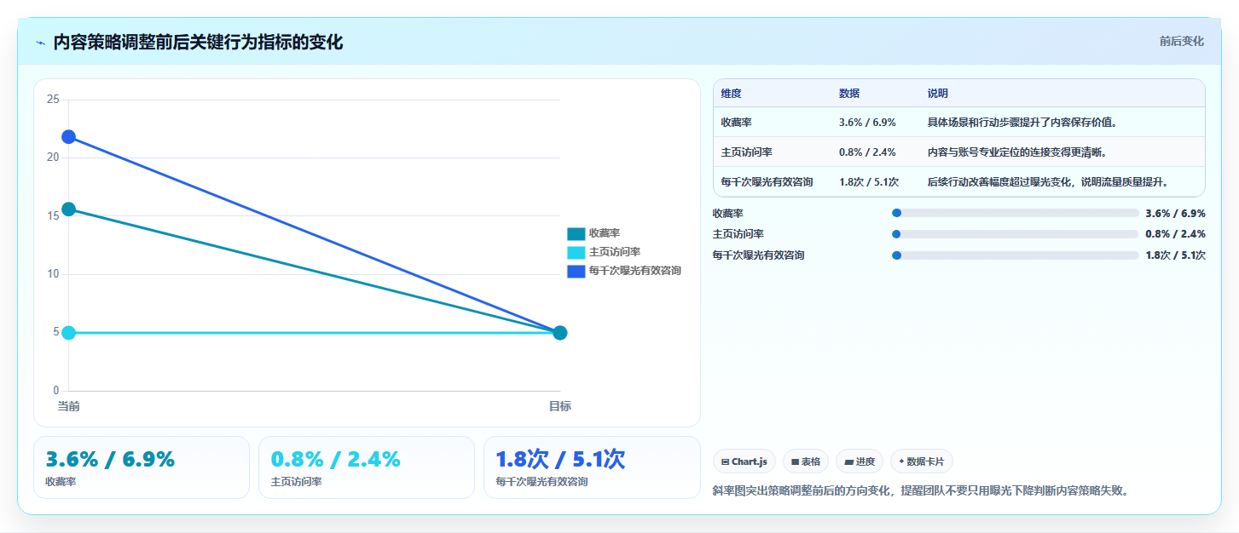Viewport: 1239px width, 533px height.
Task: Click the 数据 column header
Action: [849, 94]
